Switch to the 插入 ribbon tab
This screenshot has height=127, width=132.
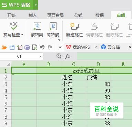[33, 15]
